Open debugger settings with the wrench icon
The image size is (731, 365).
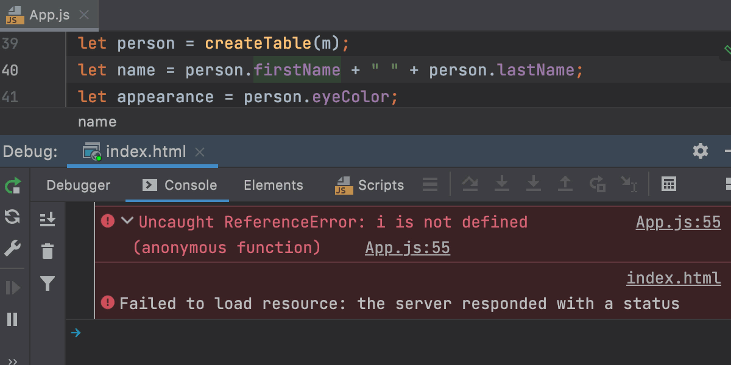[13, 248]
